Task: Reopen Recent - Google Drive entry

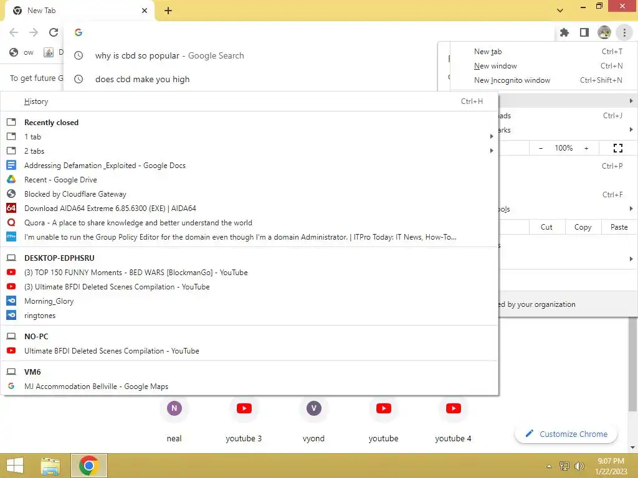Action: pyautogui.click(x=249, y=180)
